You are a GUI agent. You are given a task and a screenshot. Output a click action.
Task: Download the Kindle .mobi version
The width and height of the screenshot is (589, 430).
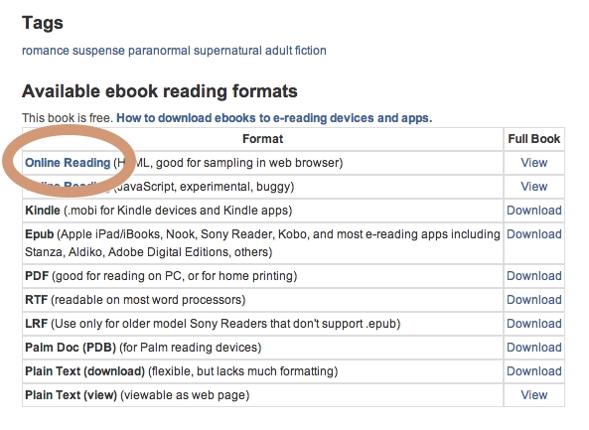(534, 211)
